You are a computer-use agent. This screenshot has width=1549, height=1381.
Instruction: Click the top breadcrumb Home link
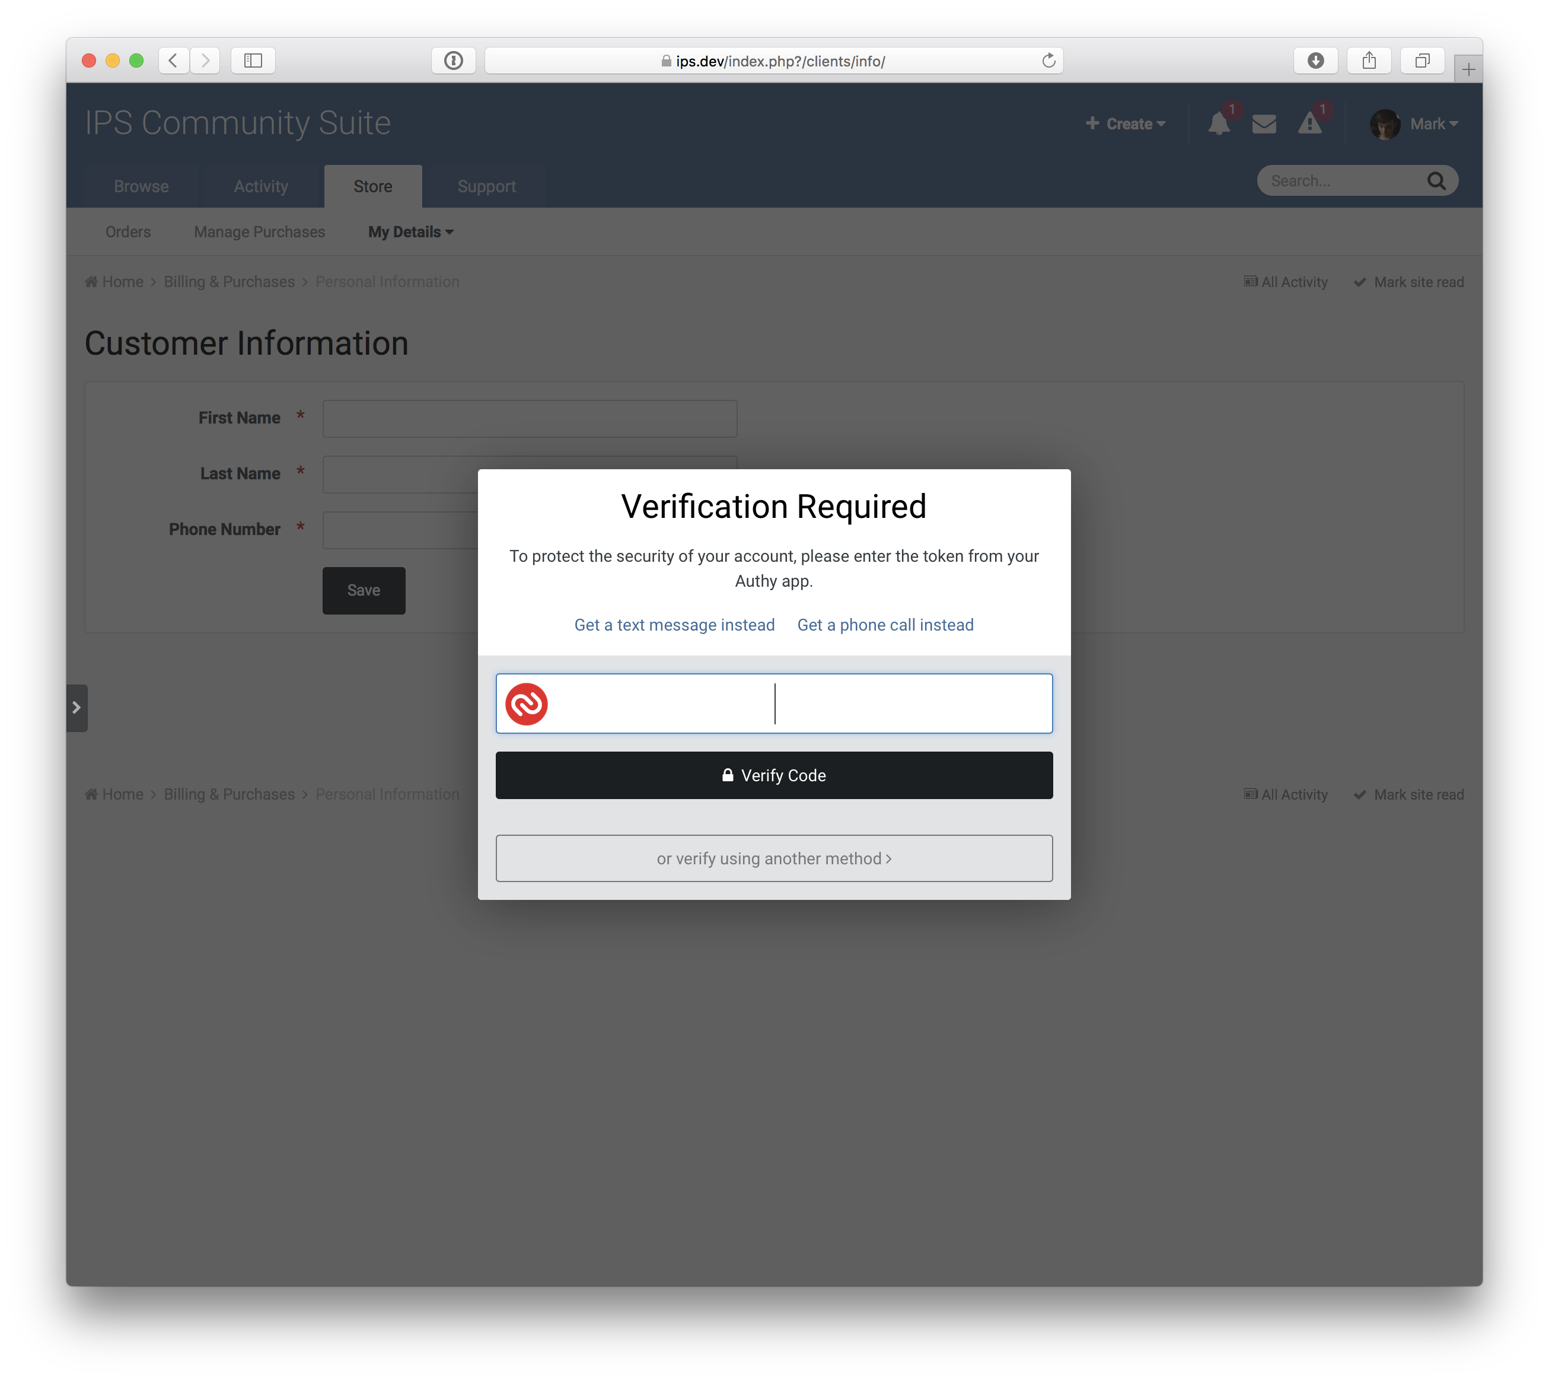pyautogui.click(x=114, y=282)
